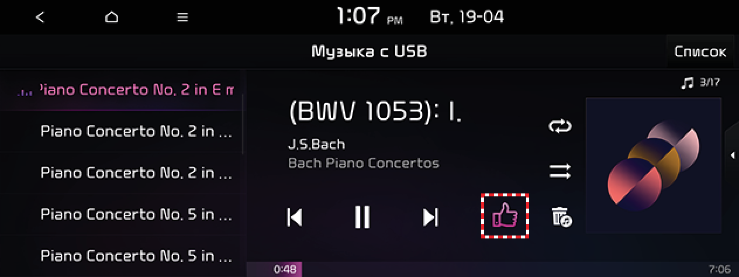This screenshot has width=739, height=277.
Task: Like the song with thumbs-up icon
Action: pyautogui.click(x=505, y=217)
